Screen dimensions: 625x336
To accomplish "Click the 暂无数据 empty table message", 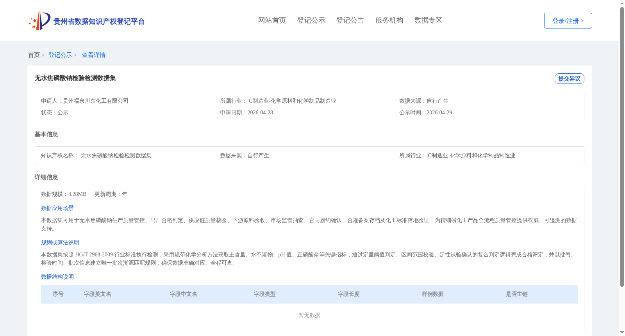I will tap(309, 315).
